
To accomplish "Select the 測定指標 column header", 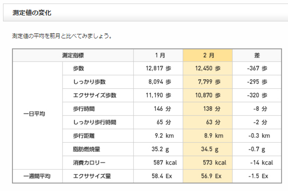I will [73, 55].
